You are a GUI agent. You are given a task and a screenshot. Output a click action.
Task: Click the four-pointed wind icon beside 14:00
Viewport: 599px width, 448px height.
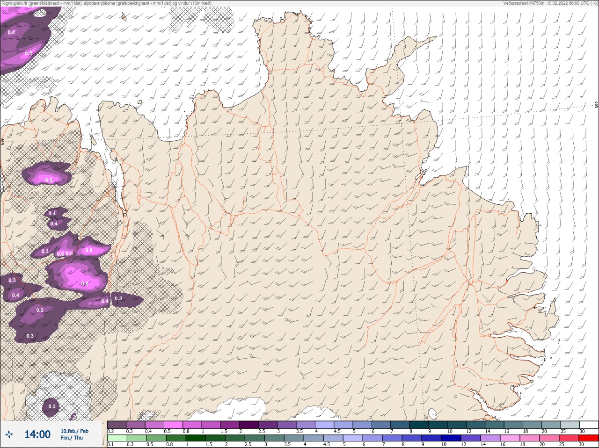point(9,434)
